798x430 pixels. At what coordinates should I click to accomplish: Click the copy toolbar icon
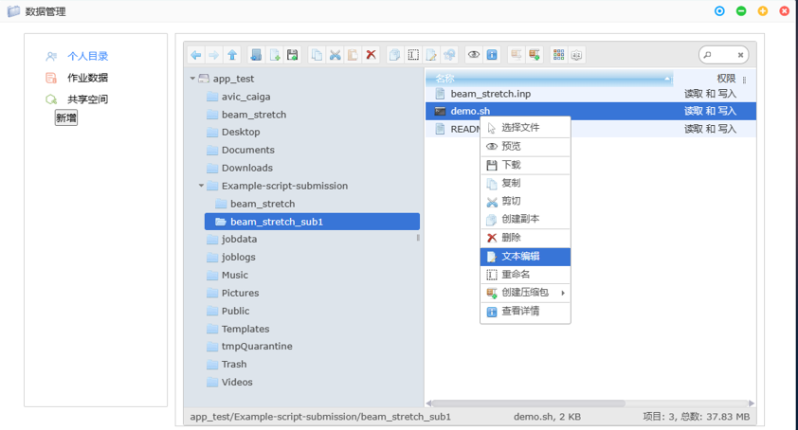[317, 55]
